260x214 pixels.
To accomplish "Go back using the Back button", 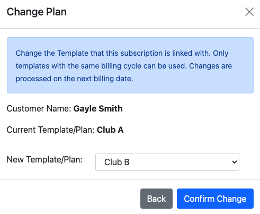I will [x=156, y=199].
